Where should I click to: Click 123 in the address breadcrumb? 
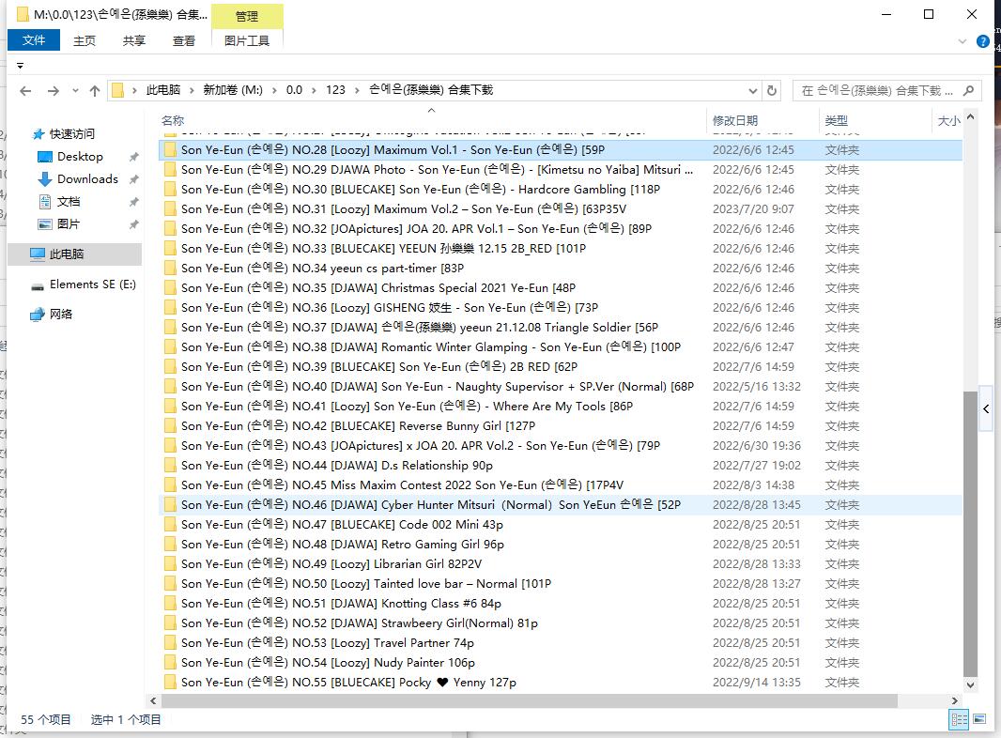tap(336, 90)
